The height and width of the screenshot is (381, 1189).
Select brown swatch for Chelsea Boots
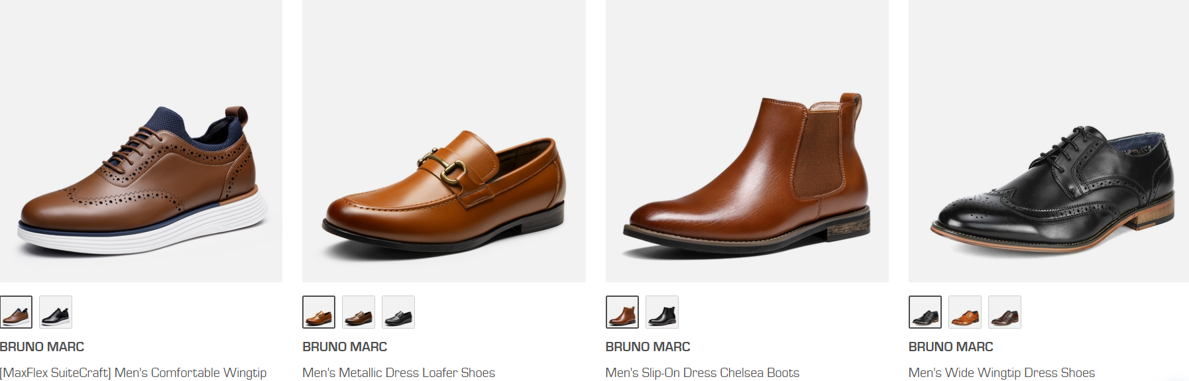(x=622, y=312)
